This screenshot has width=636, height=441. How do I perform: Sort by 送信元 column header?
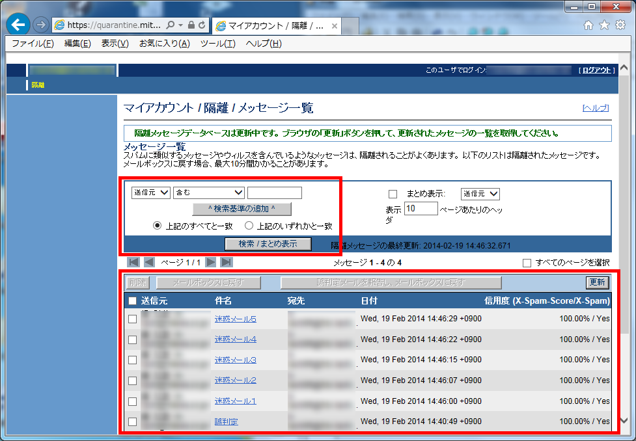pos(154,301)
